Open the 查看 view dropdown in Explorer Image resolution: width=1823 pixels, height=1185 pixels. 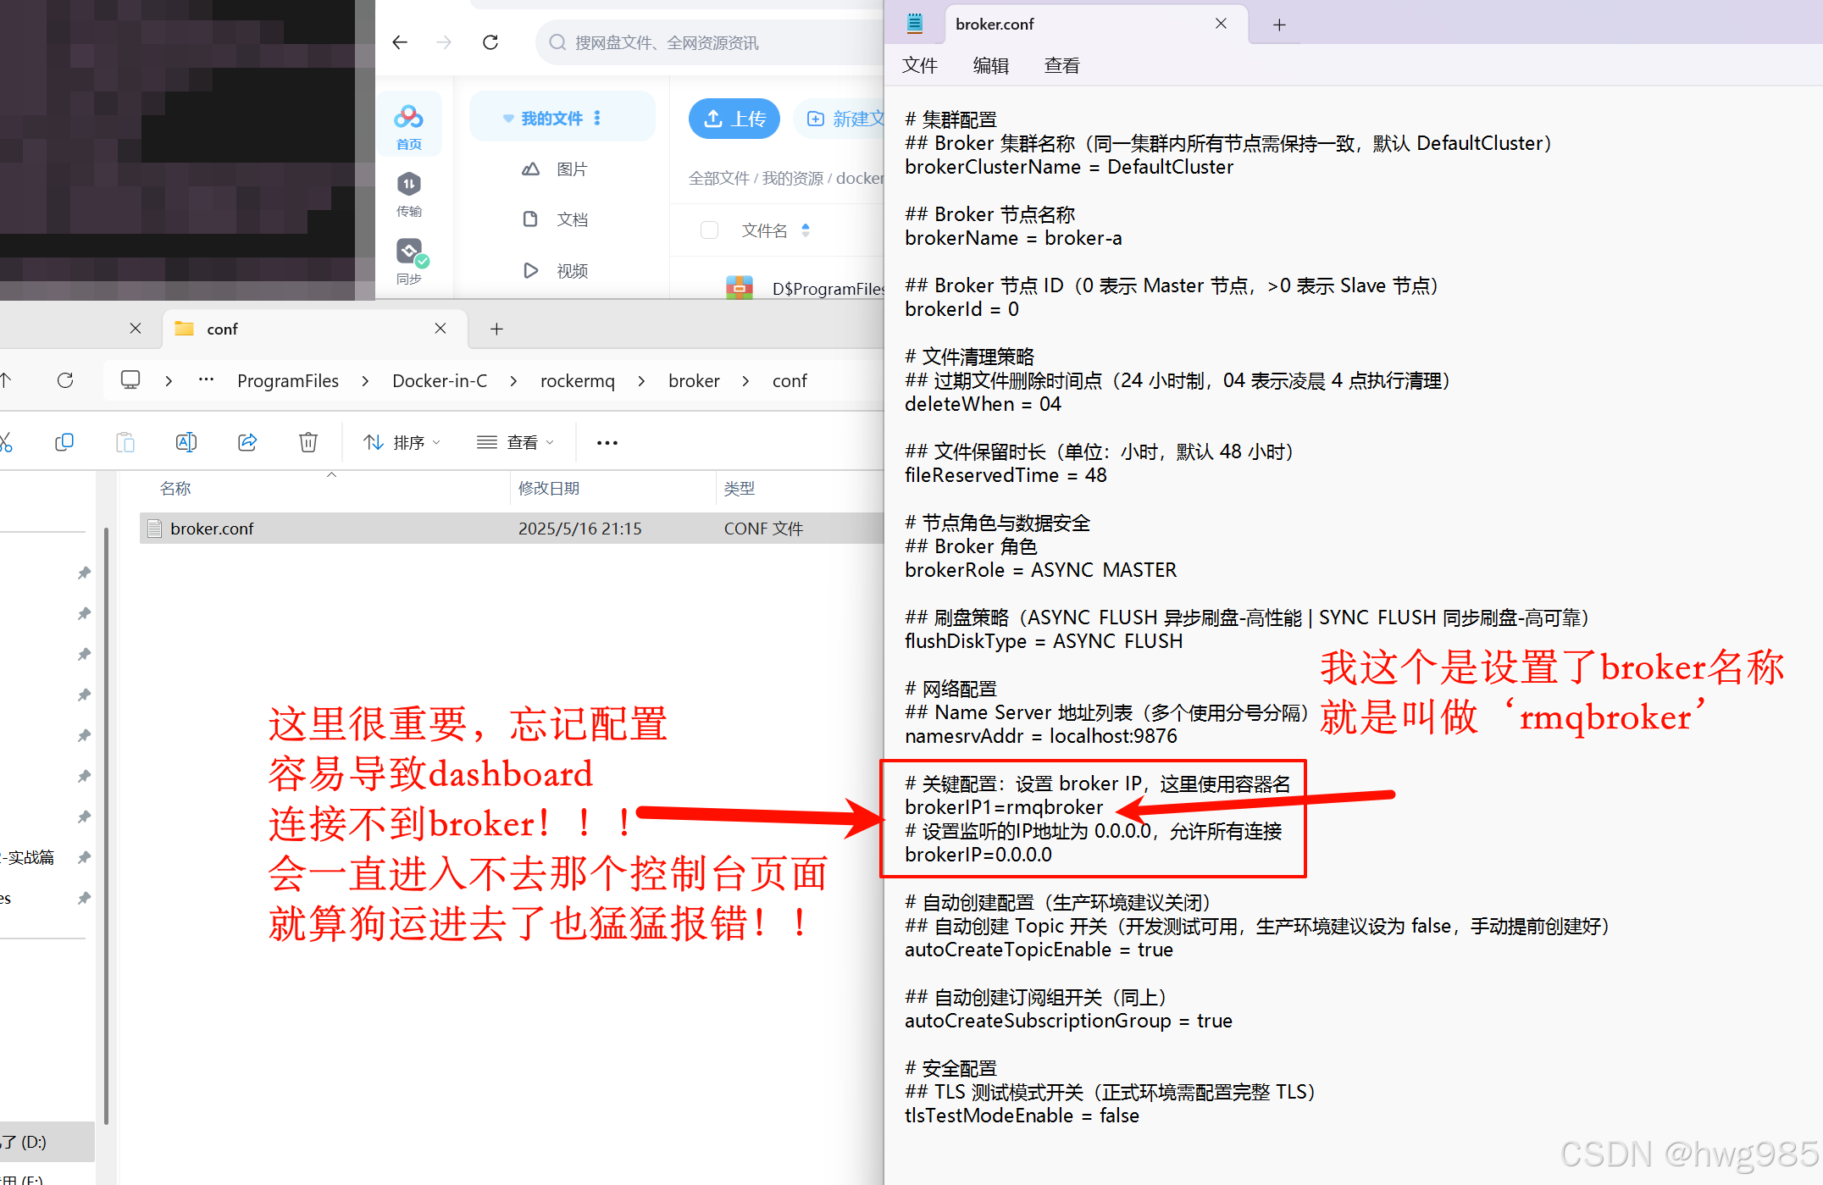(515, 442)
